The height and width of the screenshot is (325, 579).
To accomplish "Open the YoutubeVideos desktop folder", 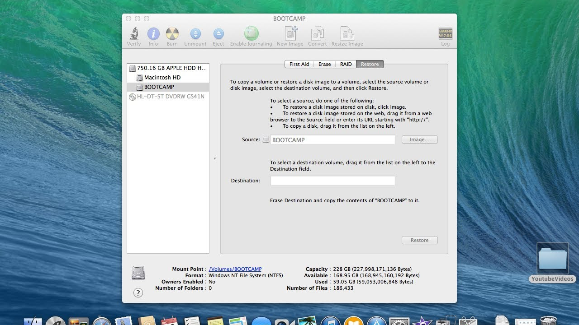I will tap(552, 262).
